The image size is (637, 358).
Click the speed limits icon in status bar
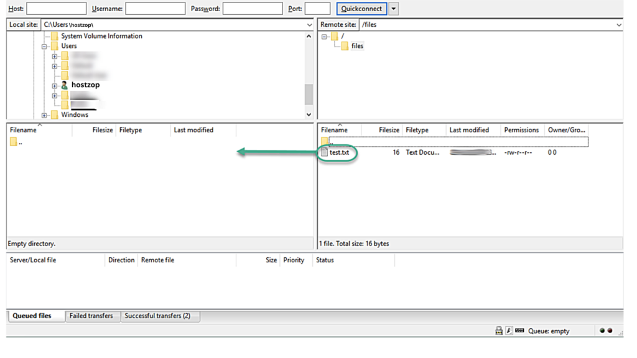(x=509, y=331)
